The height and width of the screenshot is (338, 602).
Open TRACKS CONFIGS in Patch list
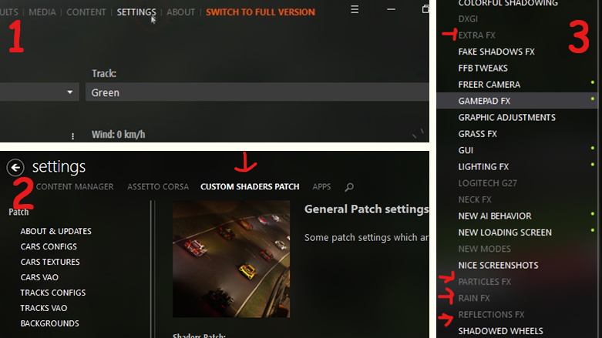(x=53, y=293)
